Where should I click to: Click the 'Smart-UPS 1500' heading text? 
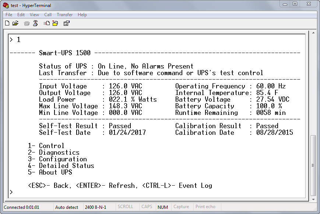[x=65, y=53]
